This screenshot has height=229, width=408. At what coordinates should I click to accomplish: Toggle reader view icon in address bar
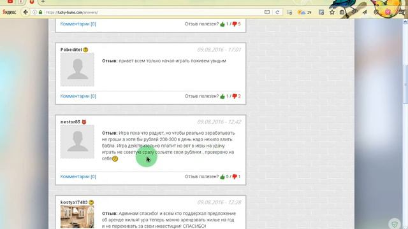(267, 12)
